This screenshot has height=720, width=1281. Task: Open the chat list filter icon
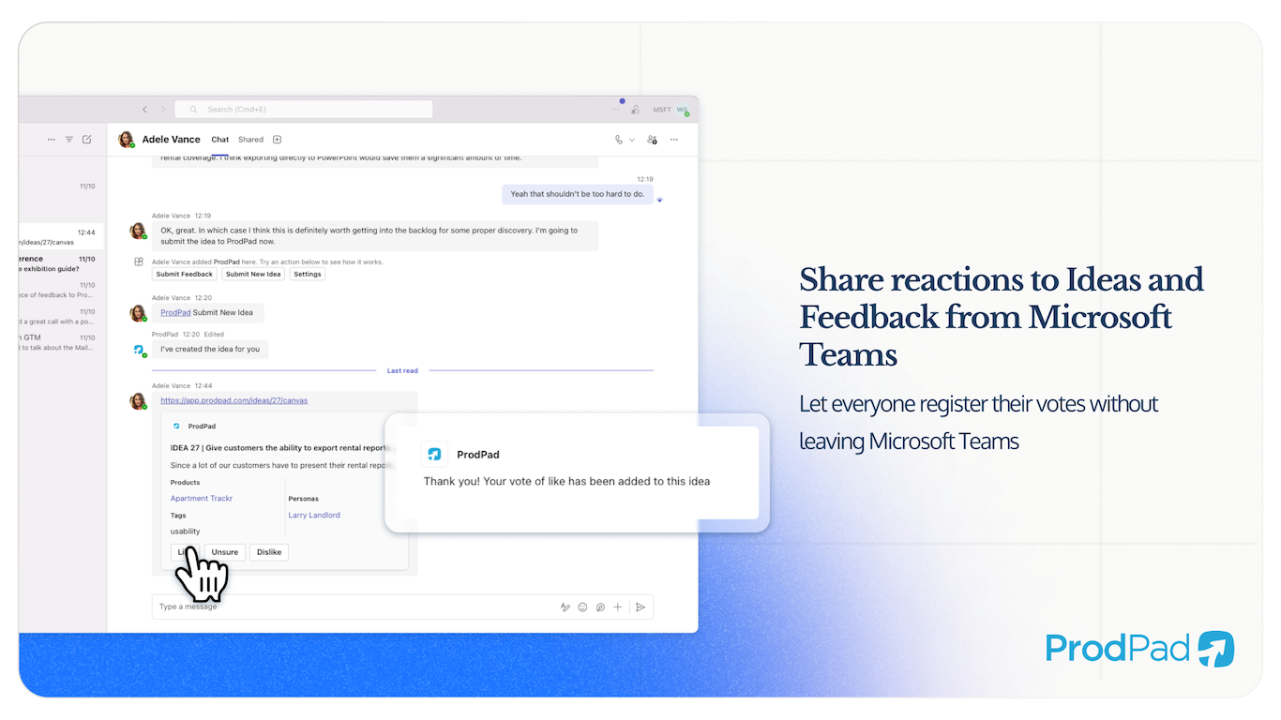click(68, 140)
